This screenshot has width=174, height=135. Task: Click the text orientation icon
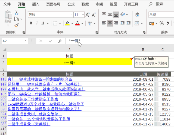click(x=123, y=14)
